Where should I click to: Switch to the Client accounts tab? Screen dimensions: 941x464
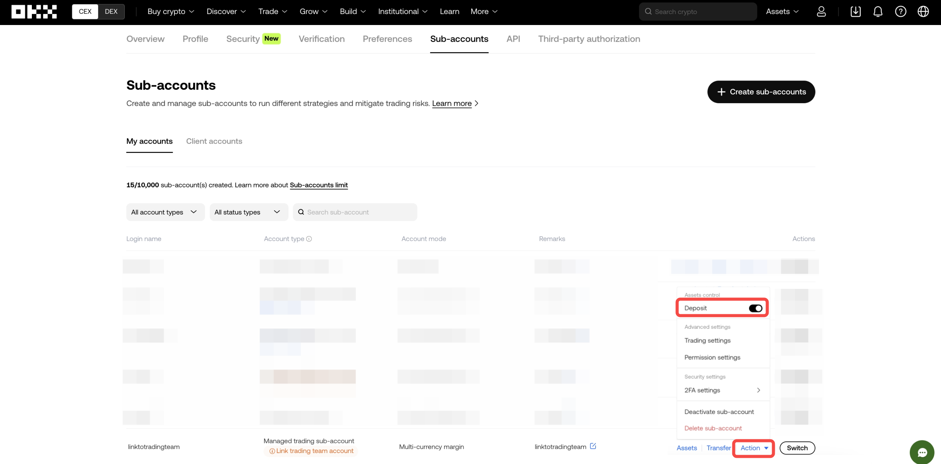214,142
